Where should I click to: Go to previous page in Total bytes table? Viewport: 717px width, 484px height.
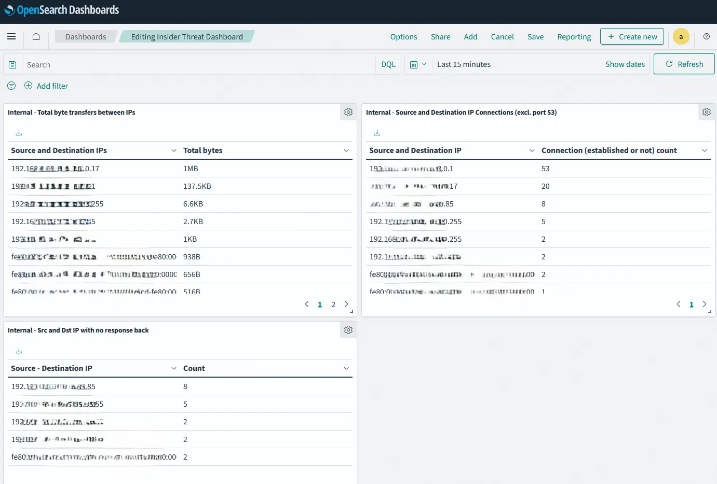point(306,304)
